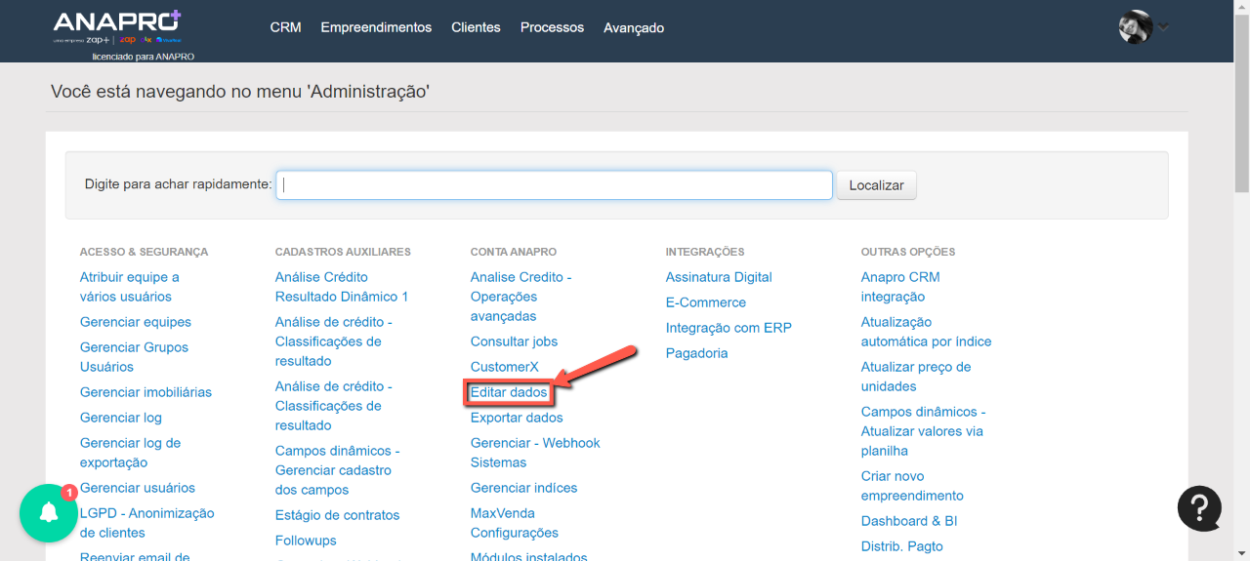Open the Gerenciar usuários link
Image resolution: width=1250 pixels, height=561 pixels.
click(138, 488)
